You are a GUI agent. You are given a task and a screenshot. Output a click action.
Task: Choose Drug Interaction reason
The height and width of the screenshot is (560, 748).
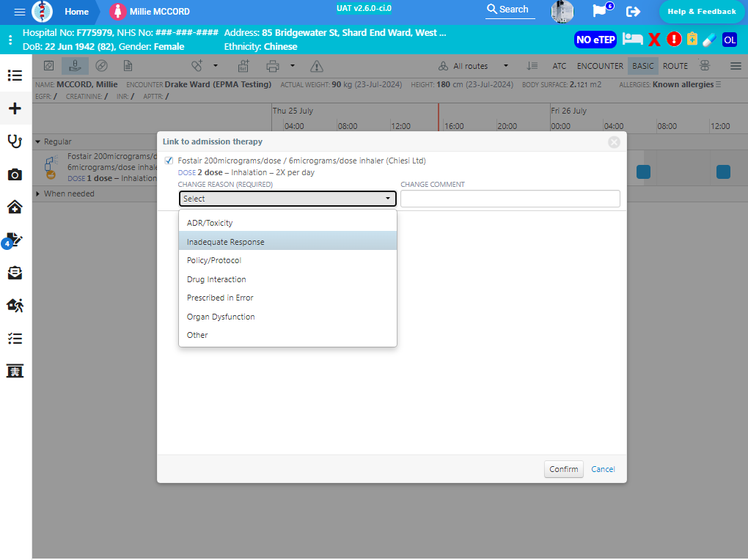tap(287, 279)
